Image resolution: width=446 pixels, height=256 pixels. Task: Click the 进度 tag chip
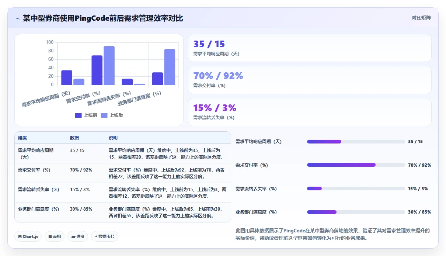point(78,236)
